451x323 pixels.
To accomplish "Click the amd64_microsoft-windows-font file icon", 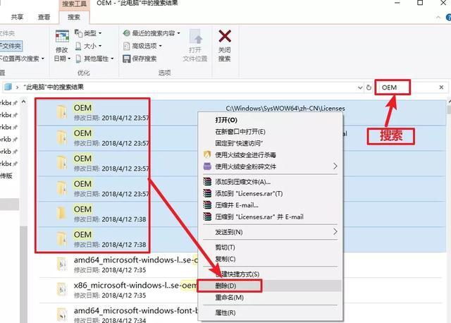I will (x=61, y=315).
